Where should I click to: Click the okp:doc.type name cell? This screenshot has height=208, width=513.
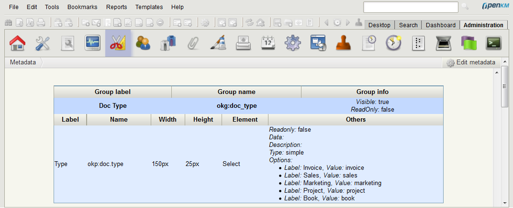[x=105, y=164]
